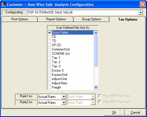Toggle Rate1 Pick MRP From Txn checkbox
147x117 pixels.
pos(100,96)
